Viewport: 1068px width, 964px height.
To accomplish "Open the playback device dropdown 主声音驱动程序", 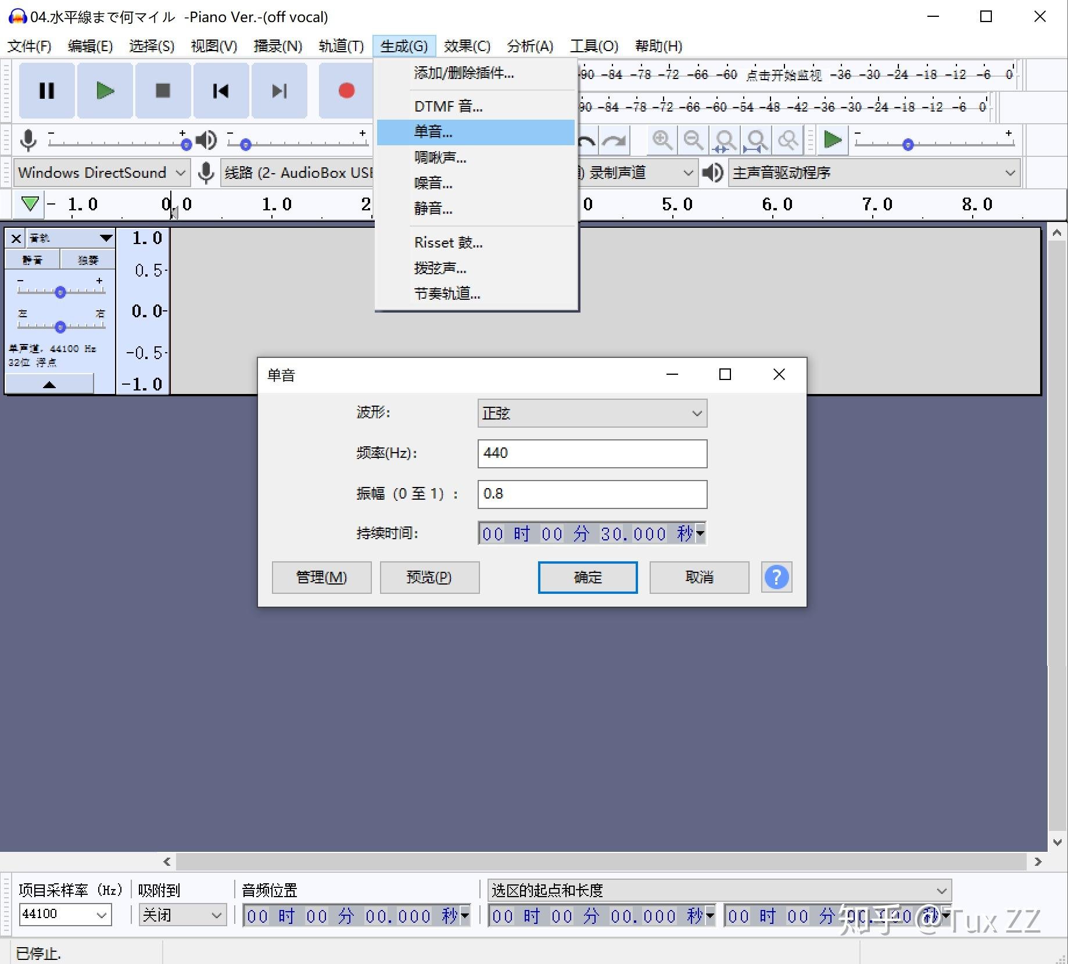I will click(x=875, y=173).
